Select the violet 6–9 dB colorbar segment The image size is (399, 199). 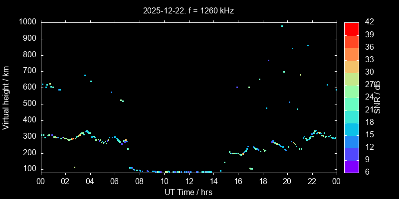point(351,167)
